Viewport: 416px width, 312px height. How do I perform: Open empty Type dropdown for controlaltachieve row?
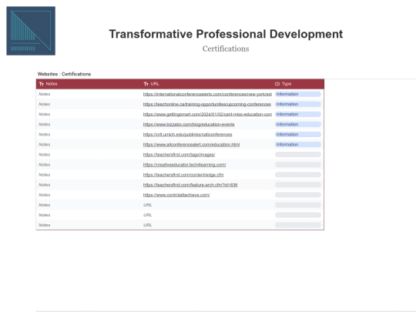click(298, 195)
